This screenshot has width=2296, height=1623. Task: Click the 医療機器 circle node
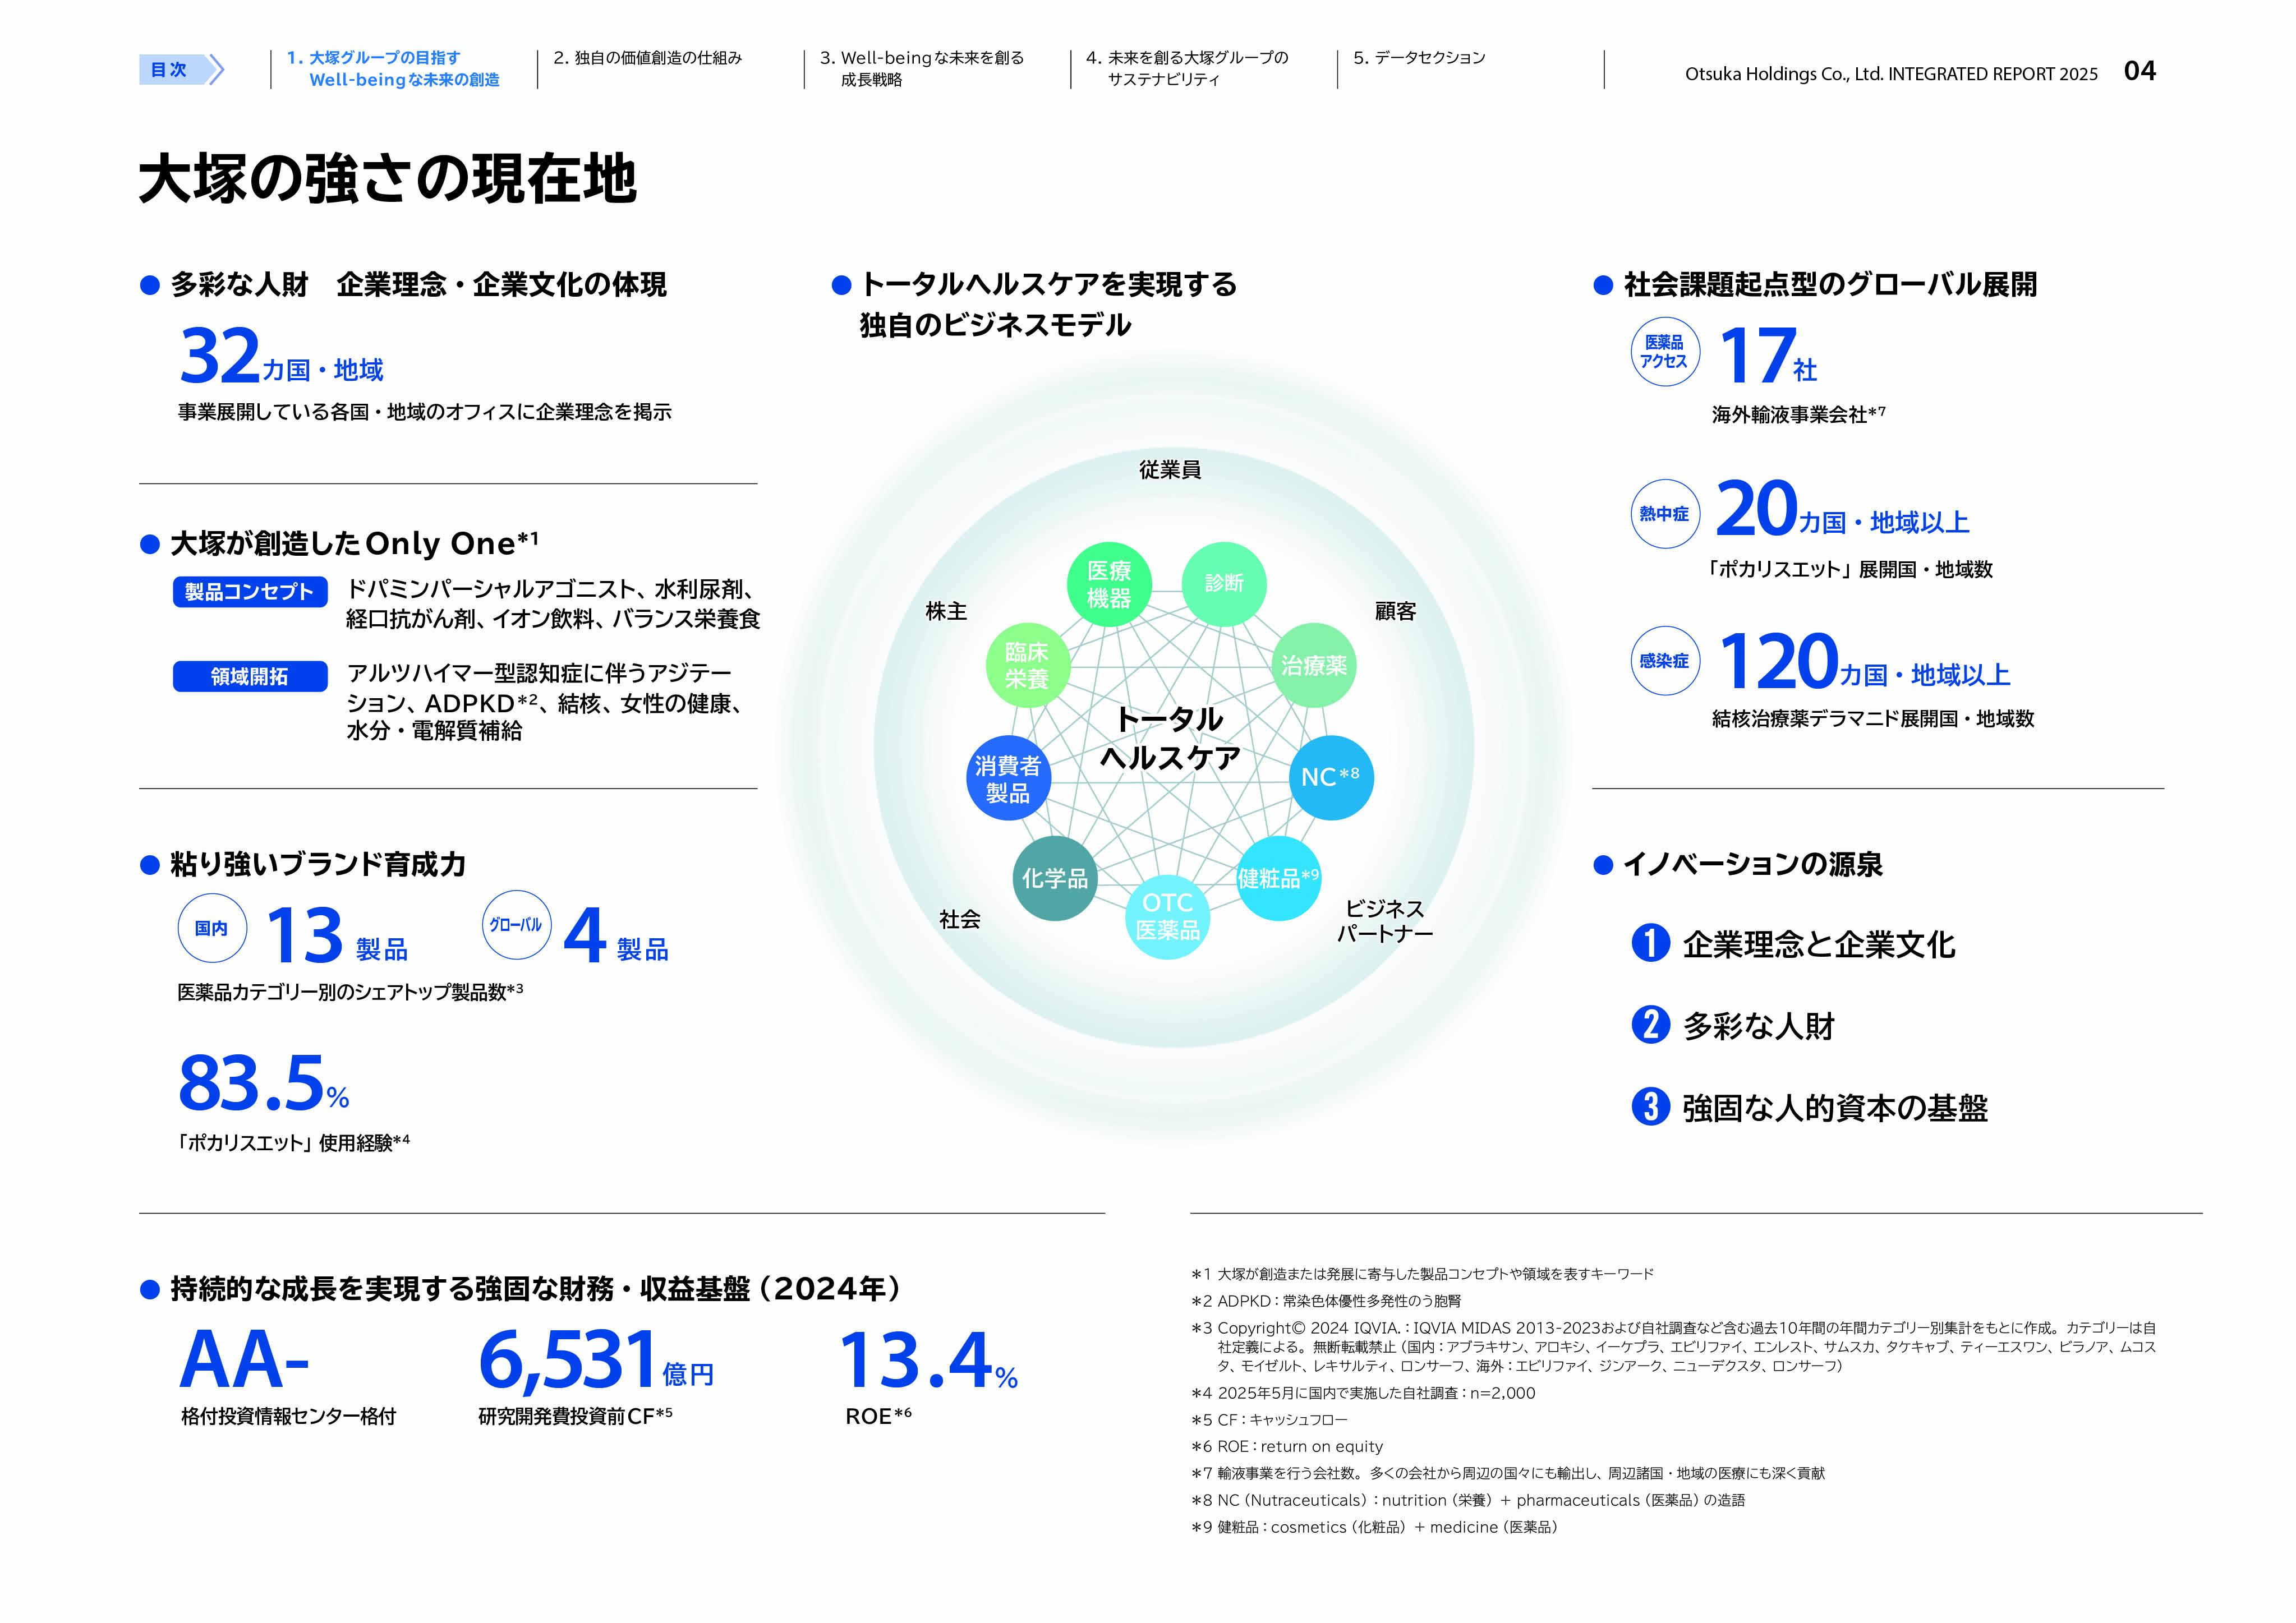coord(1109,584)
